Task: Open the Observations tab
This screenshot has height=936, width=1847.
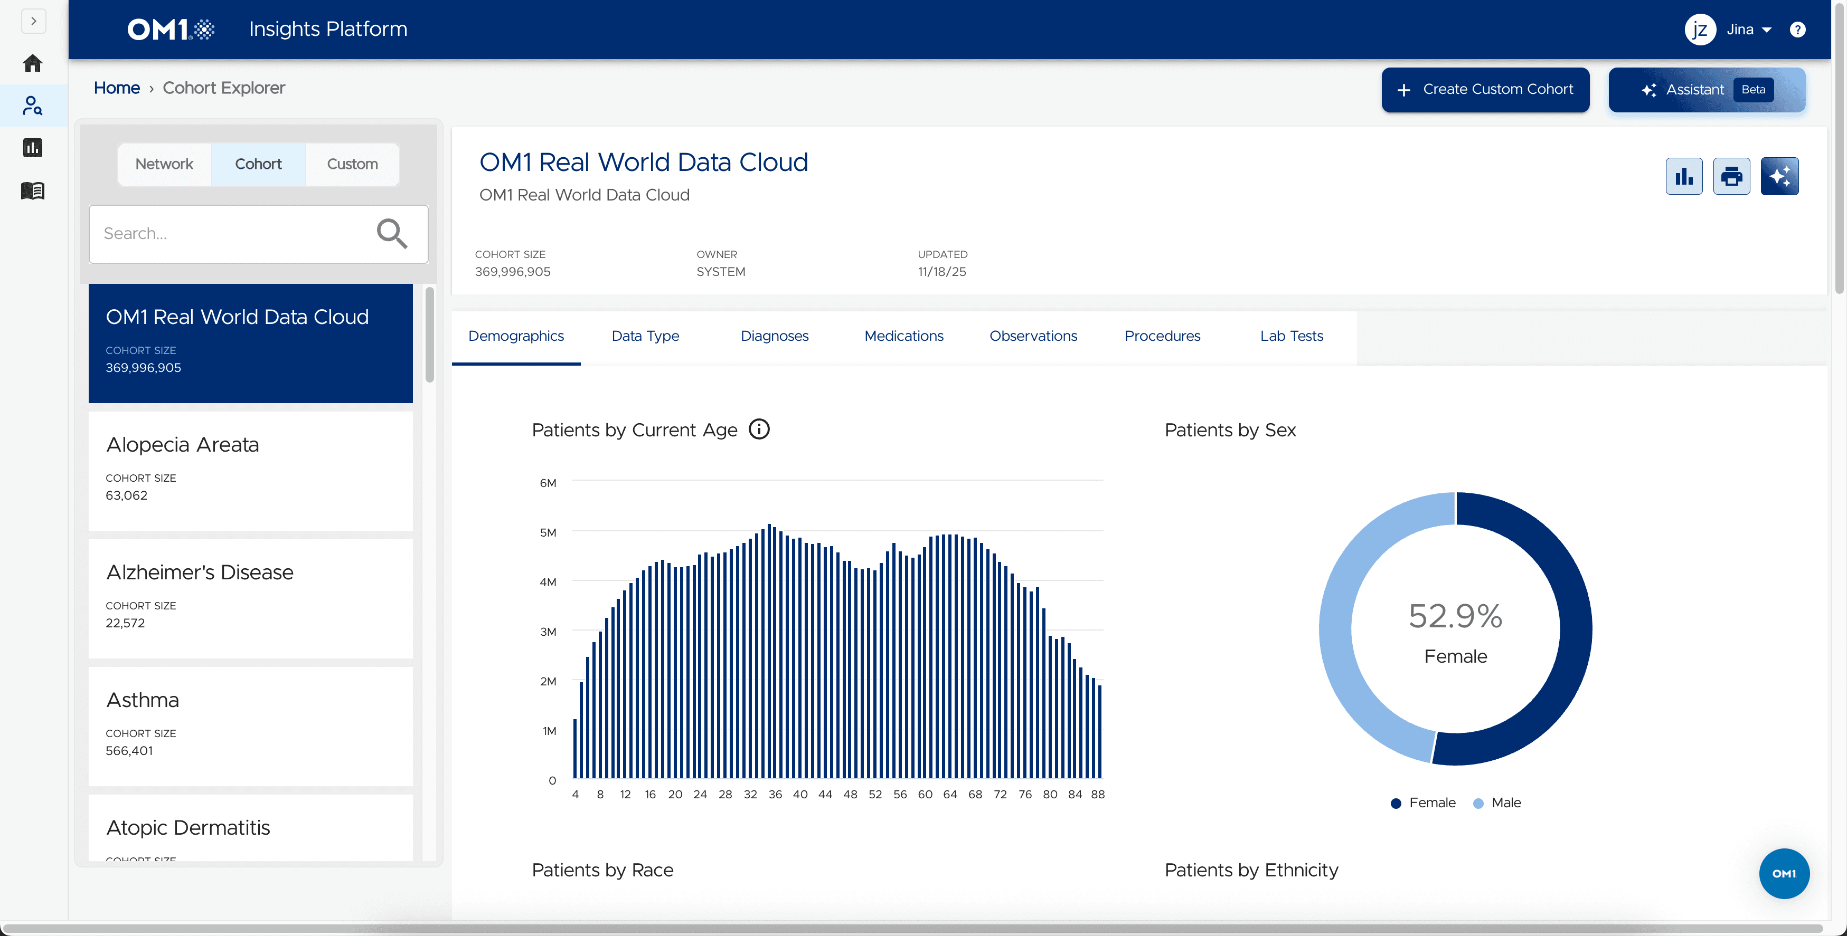Action: pos(1033,336)
